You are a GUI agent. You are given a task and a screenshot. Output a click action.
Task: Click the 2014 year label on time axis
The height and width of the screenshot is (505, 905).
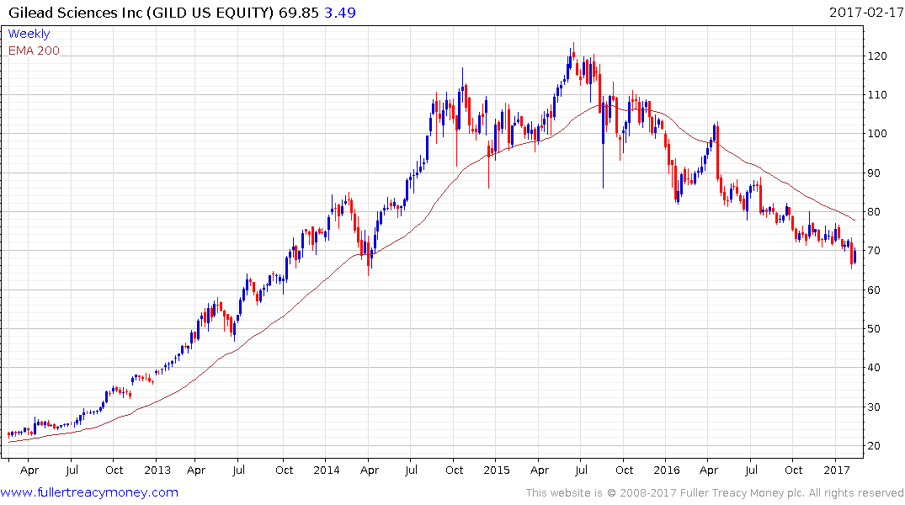pyautogui.click(x=326, y=470)
